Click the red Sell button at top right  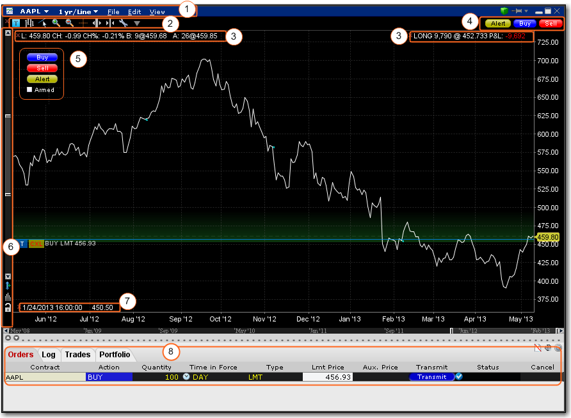tap(551, 23)
